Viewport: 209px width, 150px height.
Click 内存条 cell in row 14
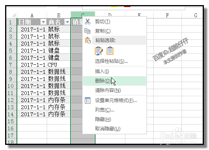point(59,114)
